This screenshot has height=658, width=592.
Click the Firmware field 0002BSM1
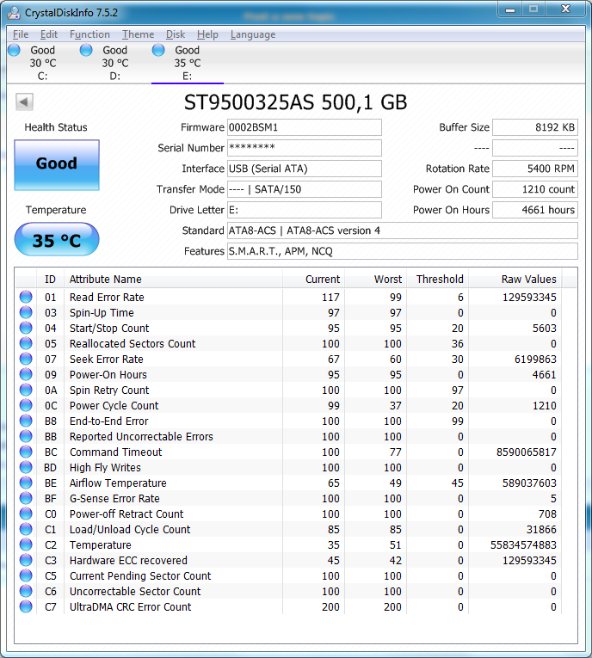(305, 127)
